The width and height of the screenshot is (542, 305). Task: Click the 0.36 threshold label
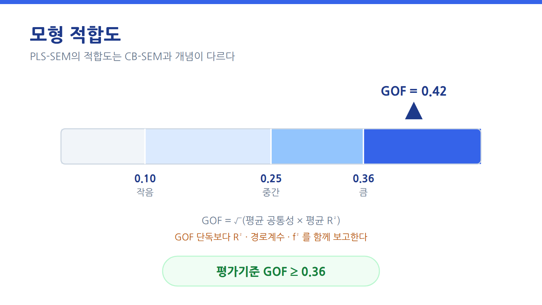pyautogui.click(x=363, y=179)
